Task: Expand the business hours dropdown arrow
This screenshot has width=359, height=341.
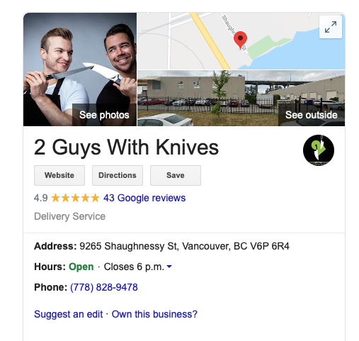Action: click(x=169, y=267)
